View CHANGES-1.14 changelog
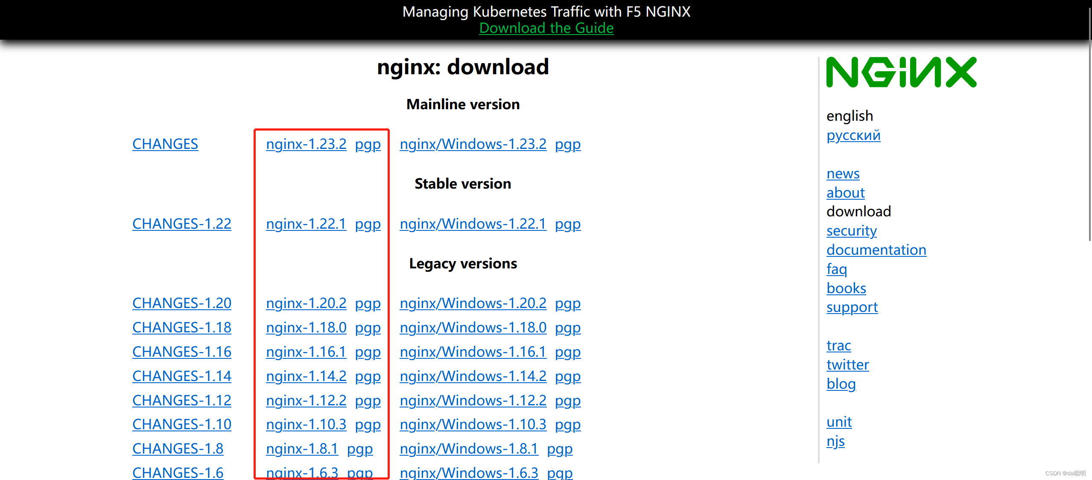 tap(181, 376)
